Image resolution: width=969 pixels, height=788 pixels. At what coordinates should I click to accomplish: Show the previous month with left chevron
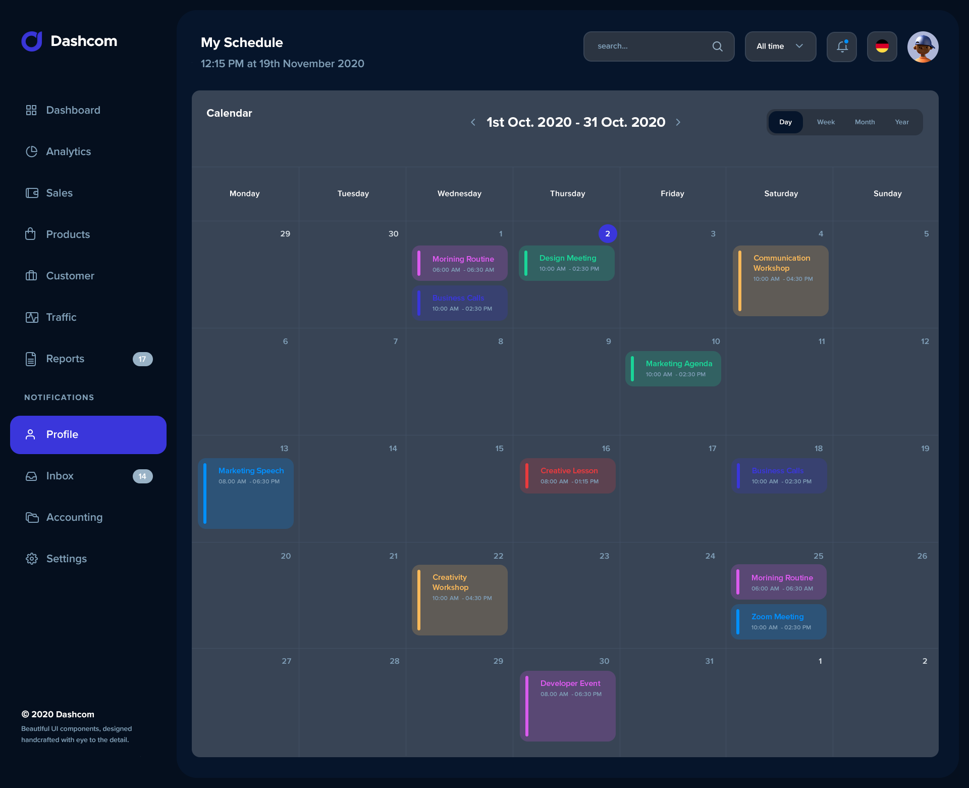point(473,122)
